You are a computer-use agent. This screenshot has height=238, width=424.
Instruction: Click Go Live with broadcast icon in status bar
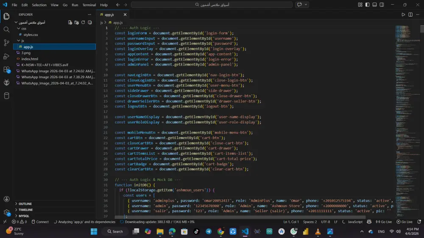pos(384,222)
